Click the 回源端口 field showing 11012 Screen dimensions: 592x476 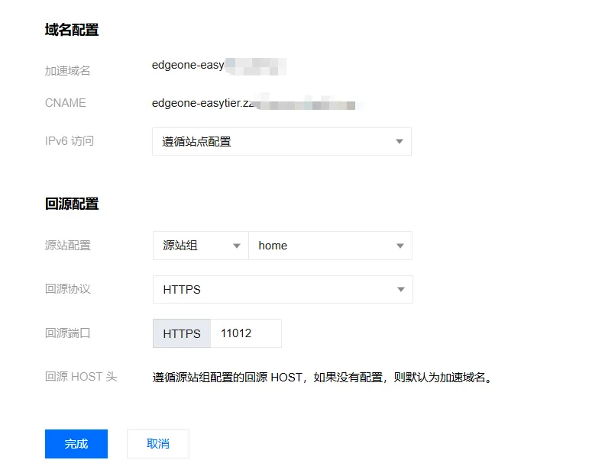tap(245, 333)
